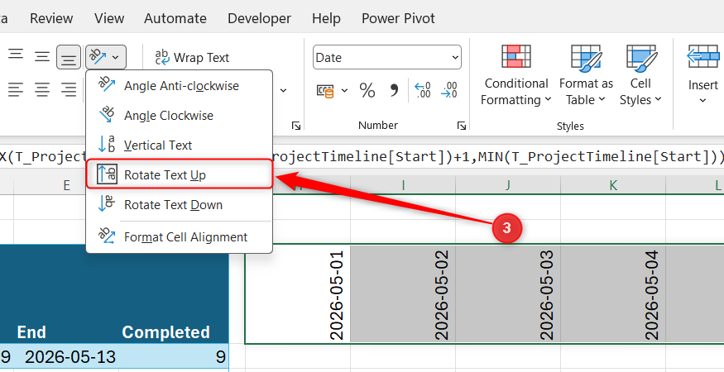This screenshot has height=372, width=724.
Task: Open Format Cell Alignment dialog
Action: click(180, 236)
